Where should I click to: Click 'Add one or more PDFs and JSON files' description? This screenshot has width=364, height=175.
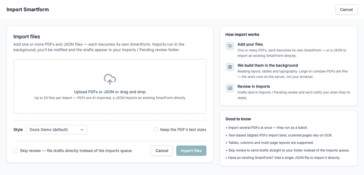[99, 47]
